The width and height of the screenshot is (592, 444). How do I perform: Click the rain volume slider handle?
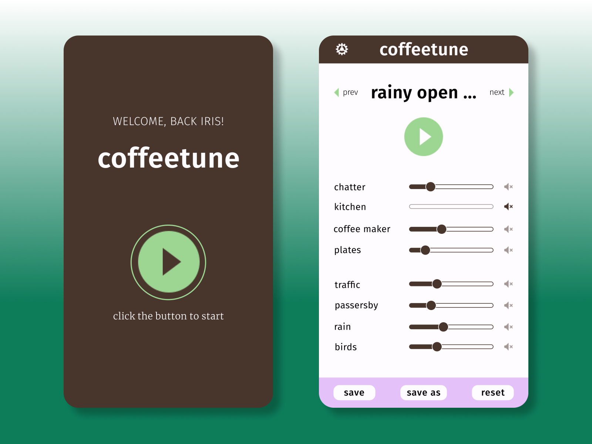pyautogui.click(x=443, y=327)
